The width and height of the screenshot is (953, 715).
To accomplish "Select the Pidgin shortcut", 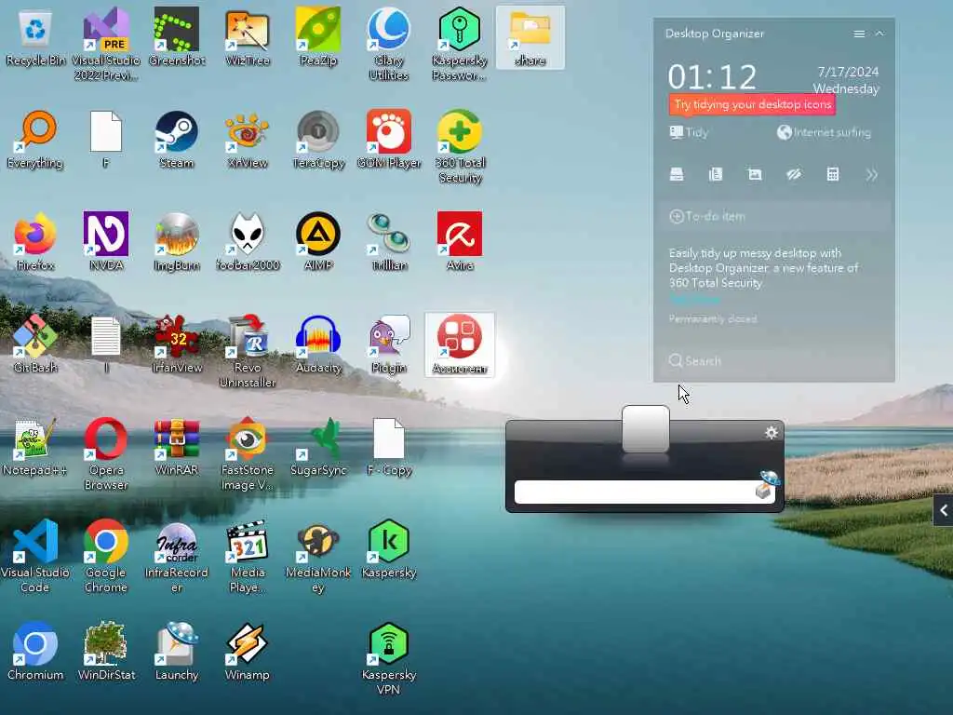I will [388, 344].
